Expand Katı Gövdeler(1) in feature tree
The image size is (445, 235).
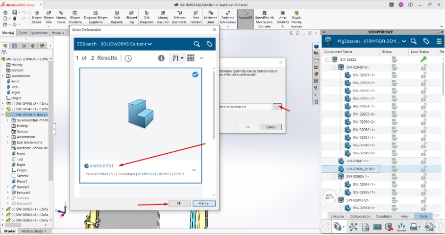(x=8, y=142)
